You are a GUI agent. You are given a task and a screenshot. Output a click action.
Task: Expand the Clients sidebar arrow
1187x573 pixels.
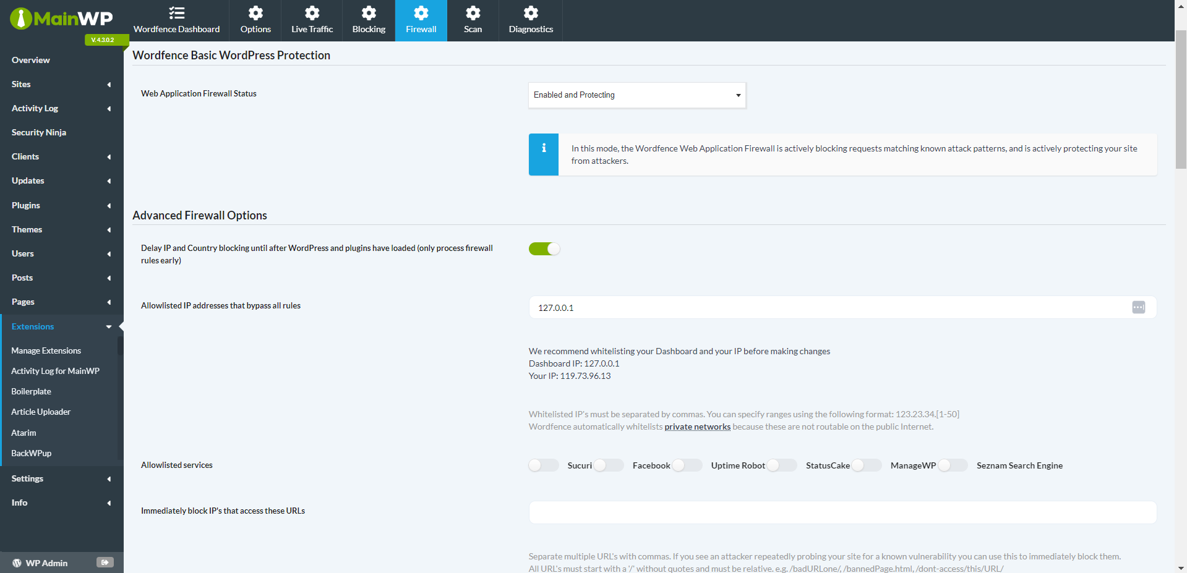coord(109,157)
